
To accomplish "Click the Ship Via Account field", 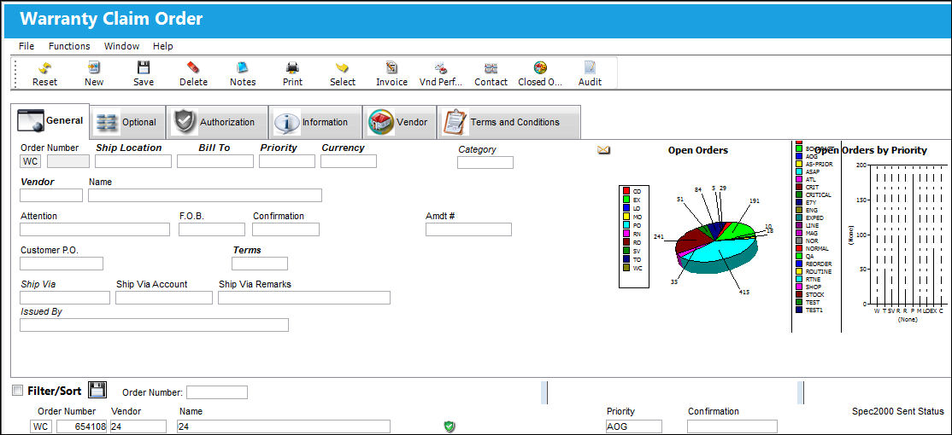I will [x=164, y=298].
